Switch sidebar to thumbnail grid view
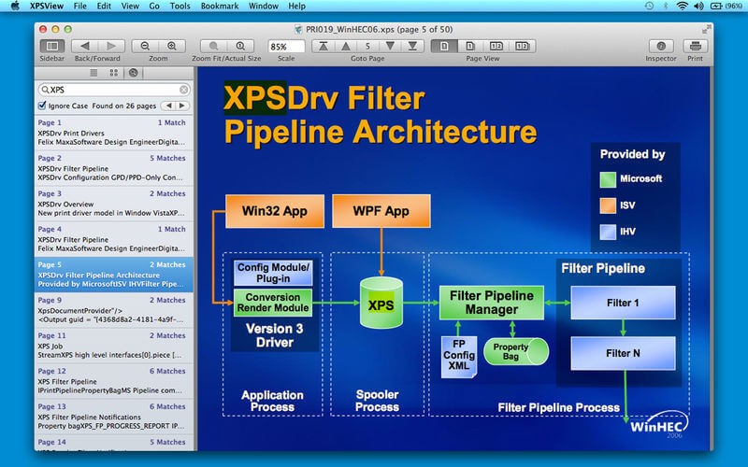The width and height of the screenshot is (748, 467). tap(114, 72)
